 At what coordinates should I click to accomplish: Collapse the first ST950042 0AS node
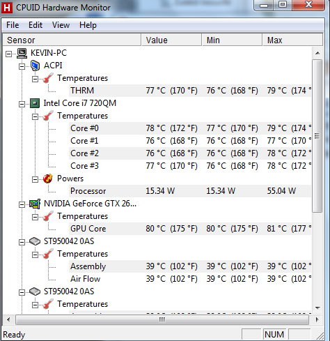click(x=22, y=242)
